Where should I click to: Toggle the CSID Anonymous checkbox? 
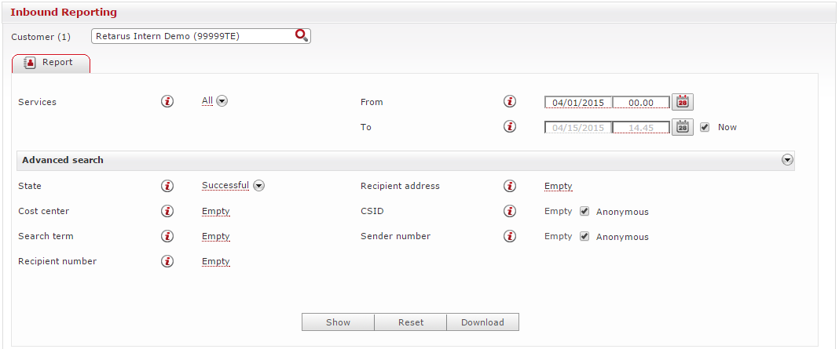click(584, 211)
